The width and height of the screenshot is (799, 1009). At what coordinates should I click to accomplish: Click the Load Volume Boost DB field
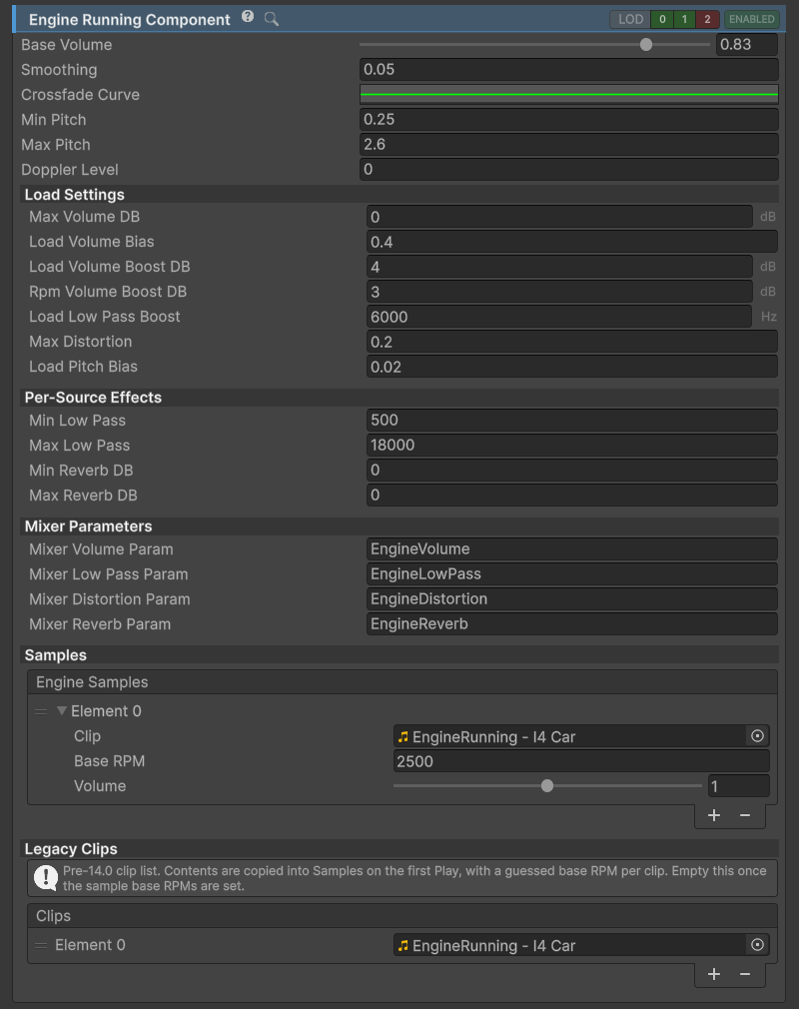559,267
